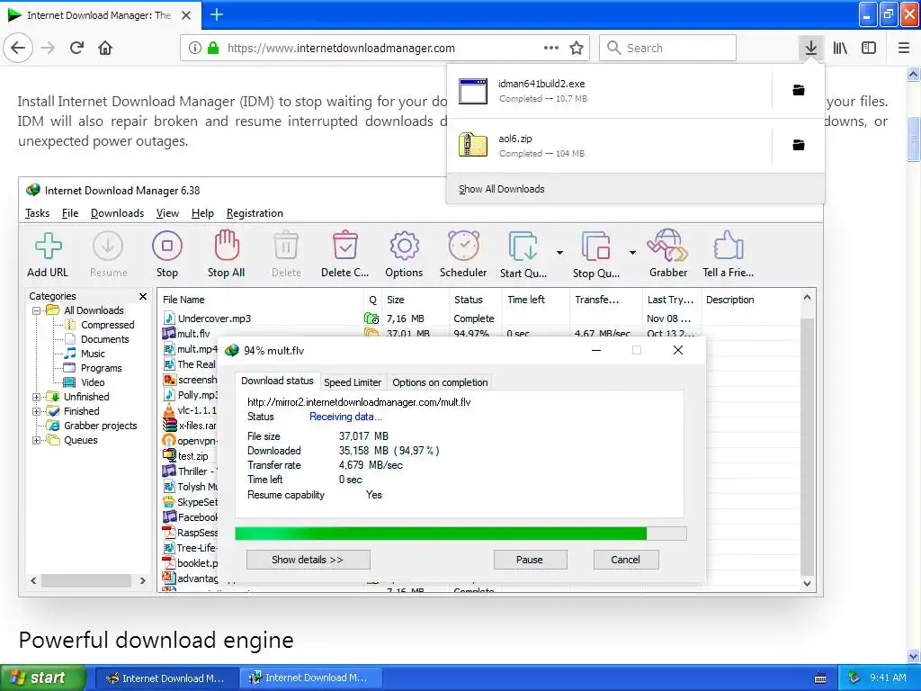Open the File menu

(70, 213)
